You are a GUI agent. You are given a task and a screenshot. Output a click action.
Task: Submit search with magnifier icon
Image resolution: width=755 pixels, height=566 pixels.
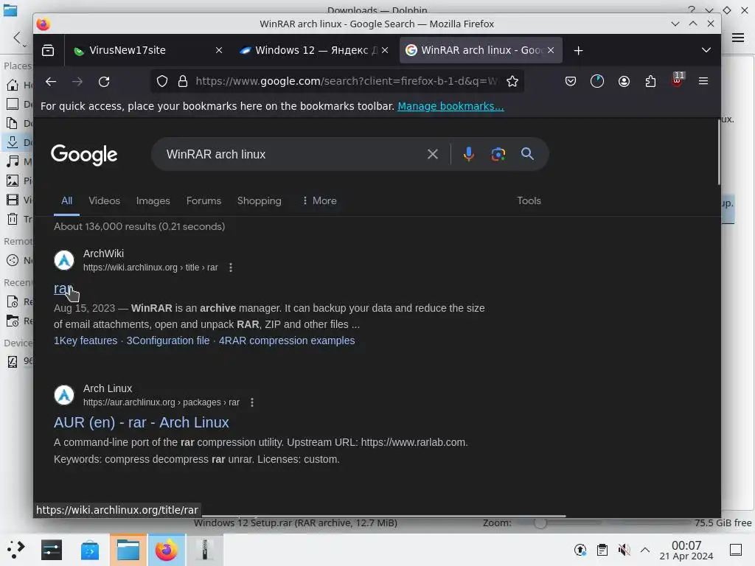(x=527, y=154)
